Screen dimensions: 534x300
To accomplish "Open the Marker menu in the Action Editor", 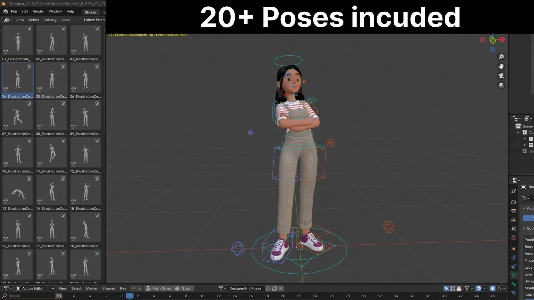I will 92,288.
